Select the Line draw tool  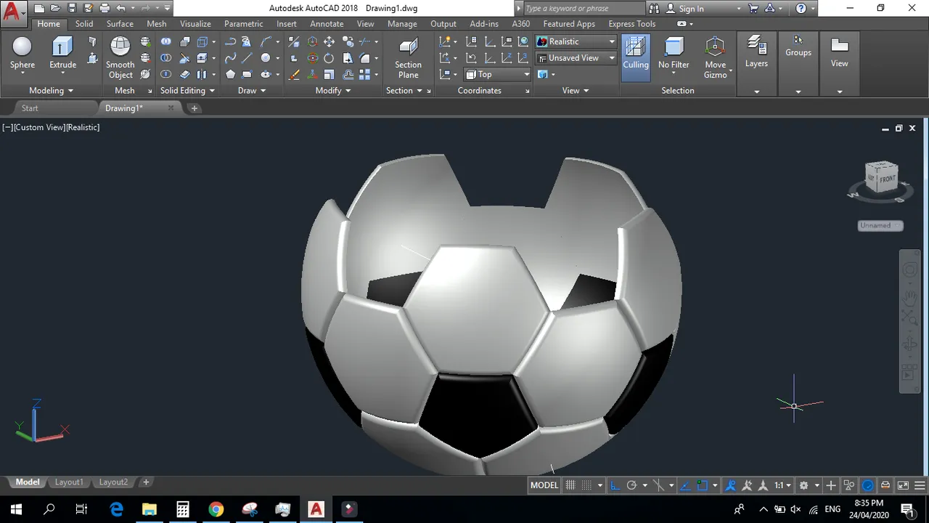pyautogui.click(x=247, y=58)
